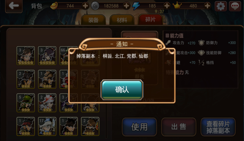Go back using the arrow icon

tap(14, 6)
